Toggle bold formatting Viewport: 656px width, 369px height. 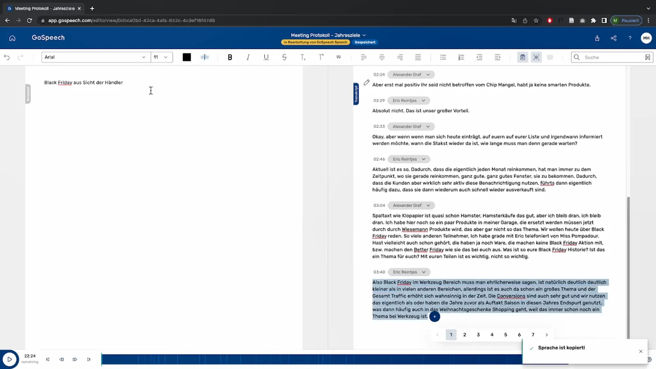[230, 57]
